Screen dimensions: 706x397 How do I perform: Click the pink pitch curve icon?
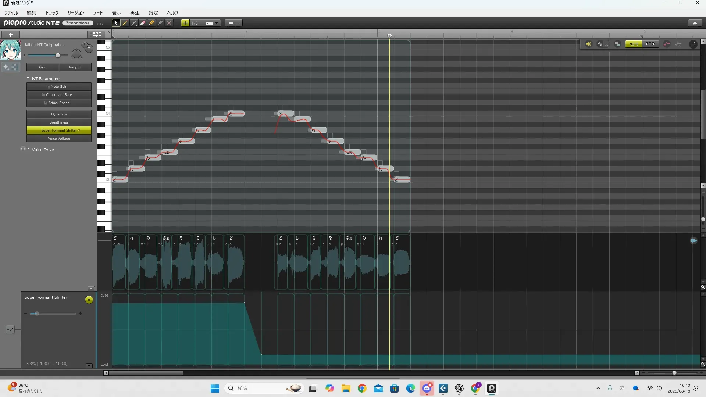[x=667, y=44]
